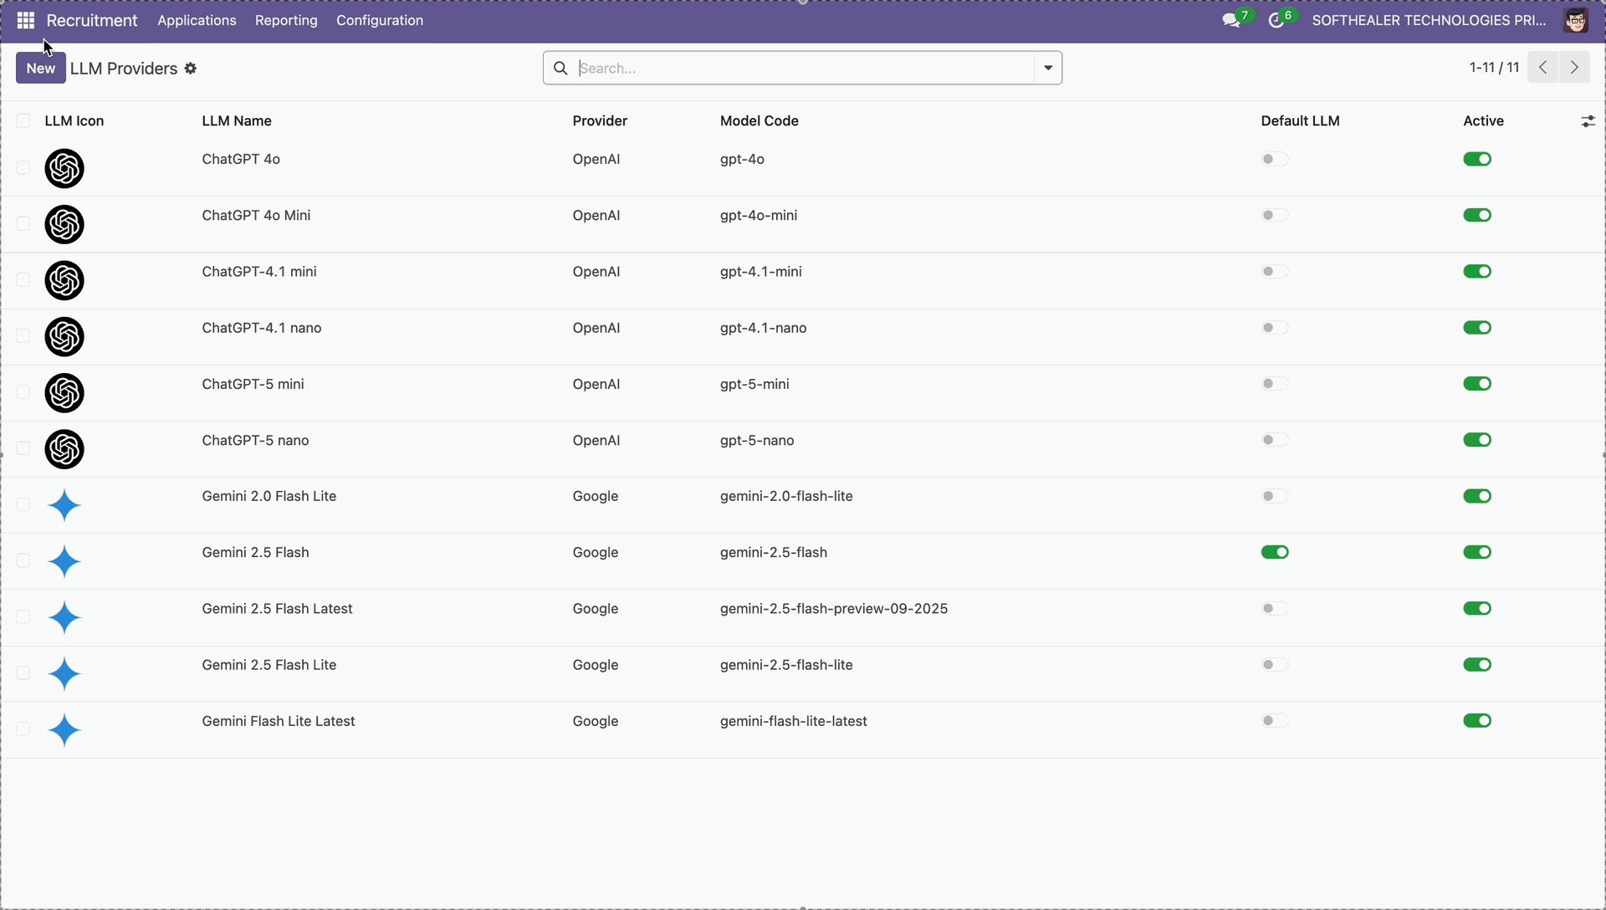Click the search magnifier icon

tap(560, 69)
